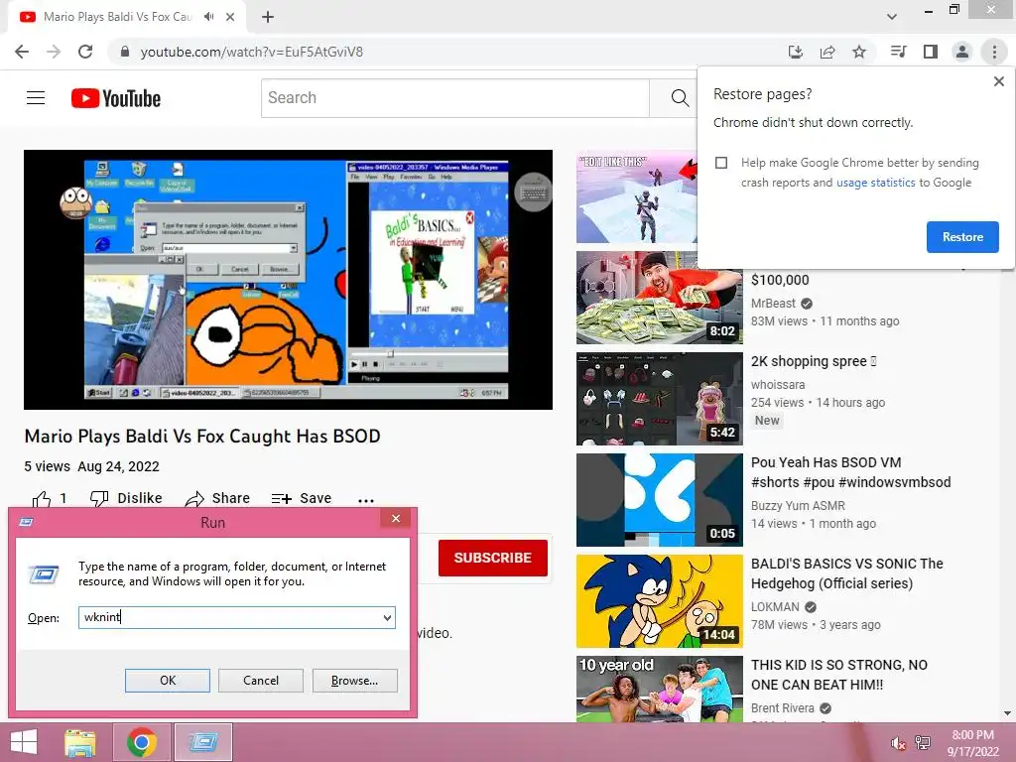Open Chrome three-dot menu

tap(994, 52)
